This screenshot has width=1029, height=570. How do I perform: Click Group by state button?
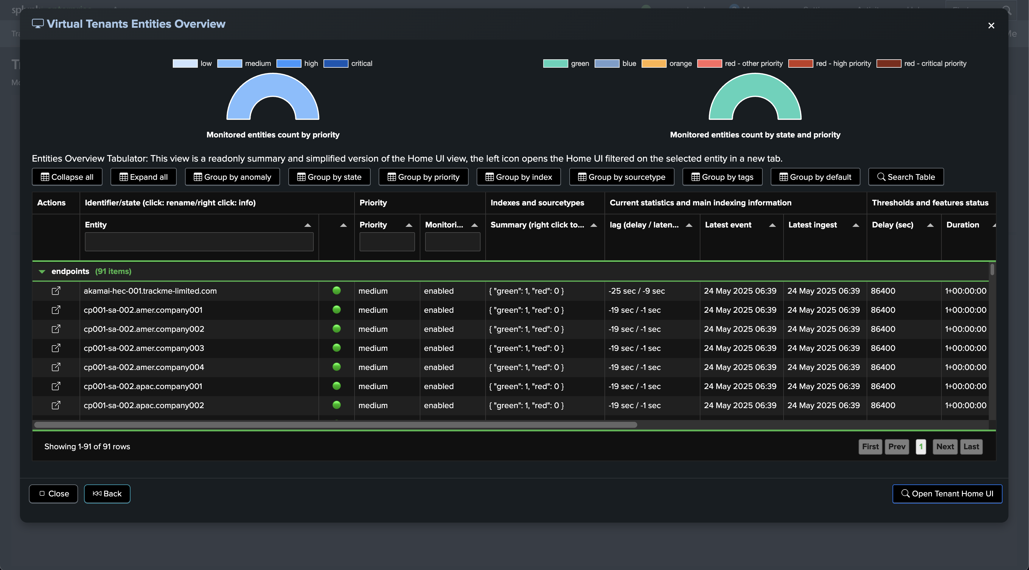pos(329,177)
